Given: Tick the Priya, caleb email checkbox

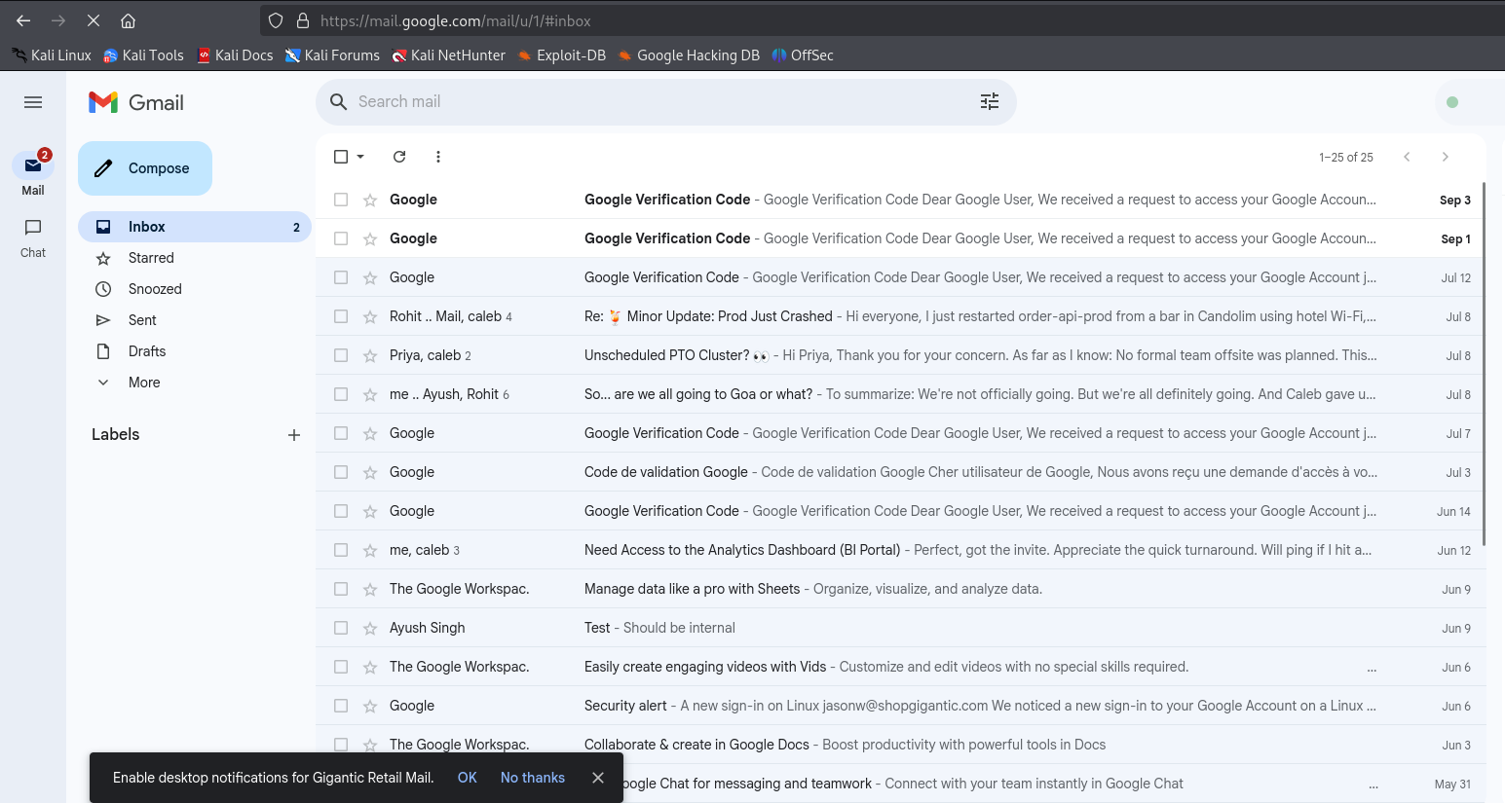Looking at the screenshot, I should click(341, 355).
